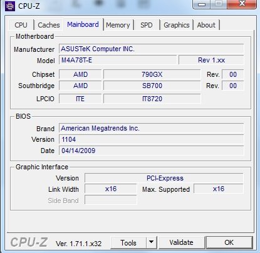The height and width of the screenshot is (253, 260).
Task: Go to the SPD tab
Action: (147, 25)
